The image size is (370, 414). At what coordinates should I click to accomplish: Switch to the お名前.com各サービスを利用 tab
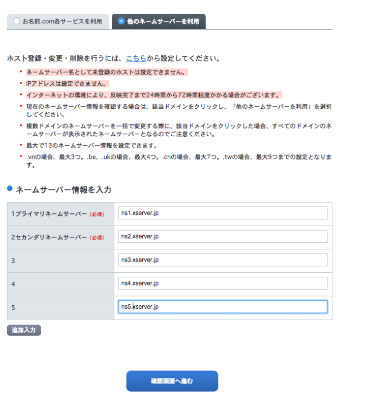click(x=58, y=21)
